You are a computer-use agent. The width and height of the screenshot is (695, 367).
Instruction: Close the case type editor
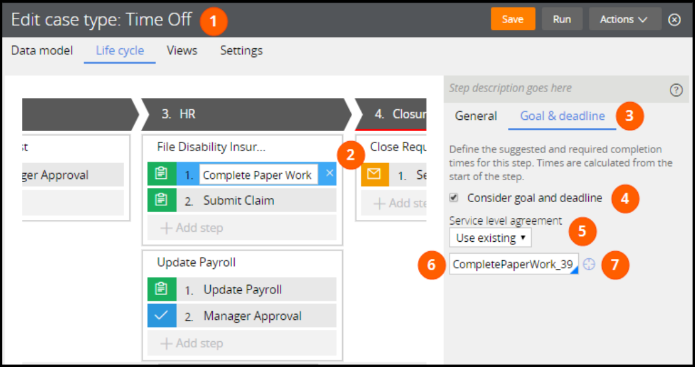674,19
